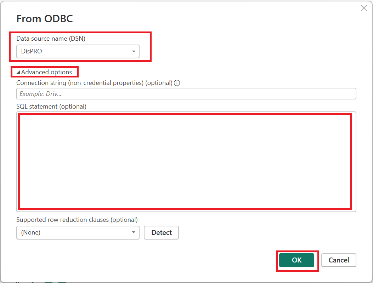
Task: Open the Data source name selector
Action: pos(78,51)
